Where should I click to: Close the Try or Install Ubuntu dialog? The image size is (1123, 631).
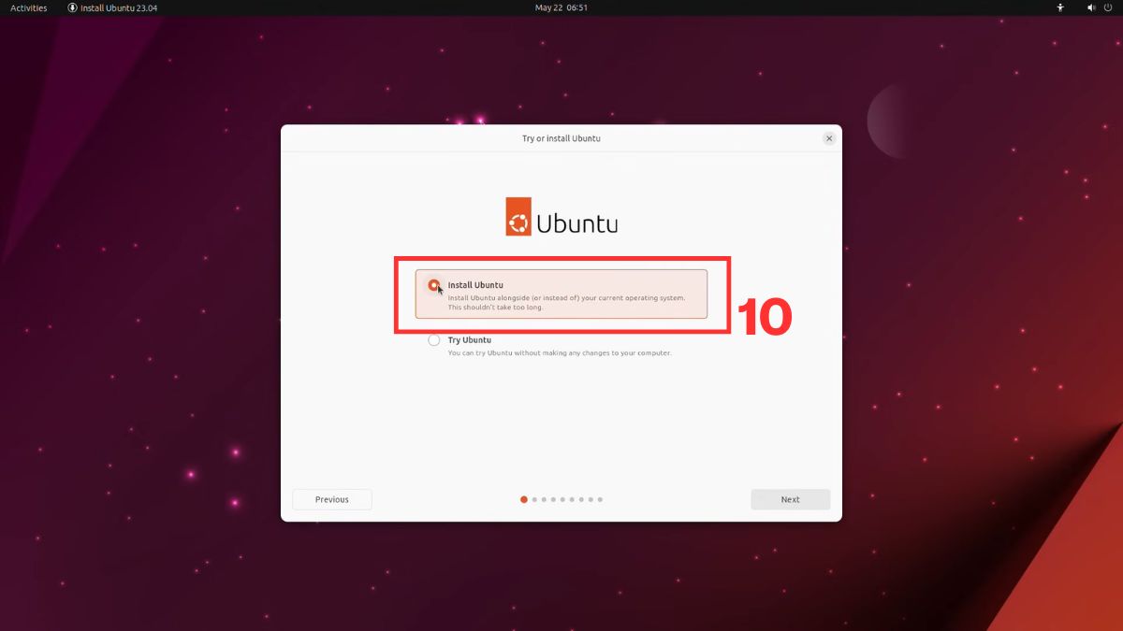tap(828, 138)
